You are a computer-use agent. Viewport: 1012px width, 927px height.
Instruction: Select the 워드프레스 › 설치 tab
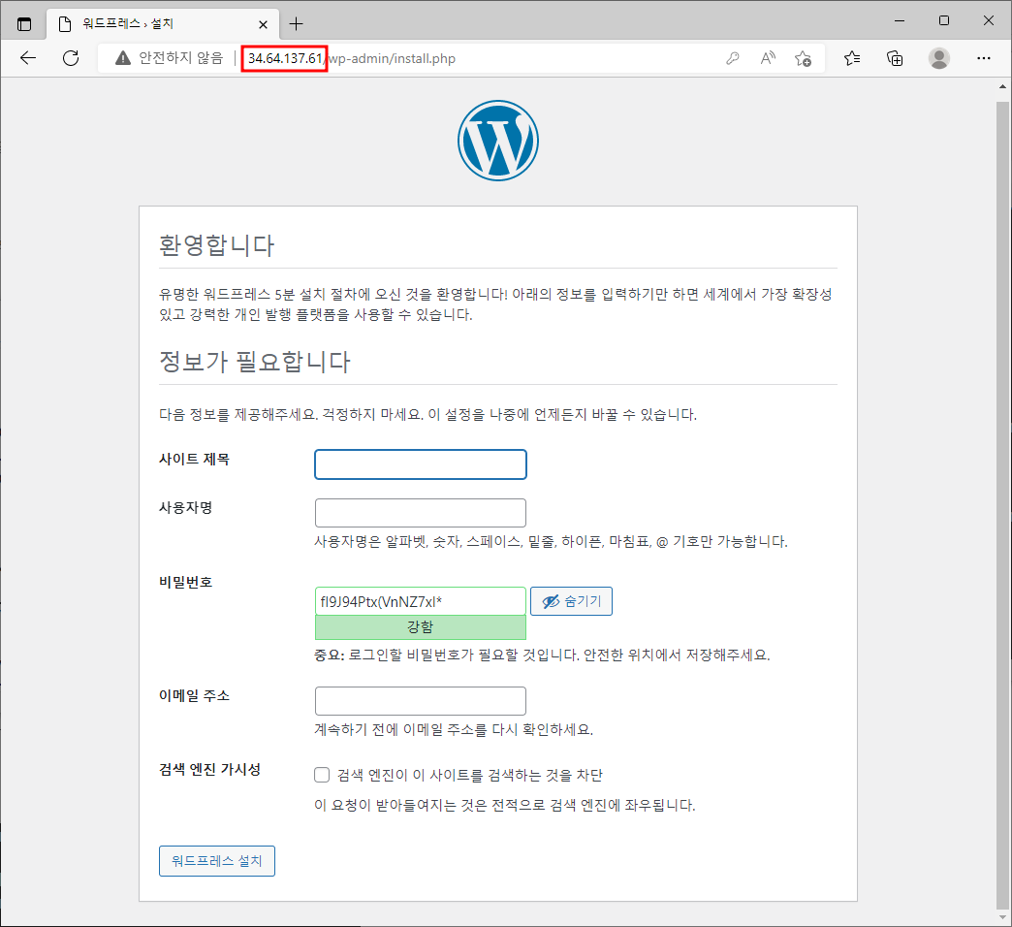(x=163, y=24)
